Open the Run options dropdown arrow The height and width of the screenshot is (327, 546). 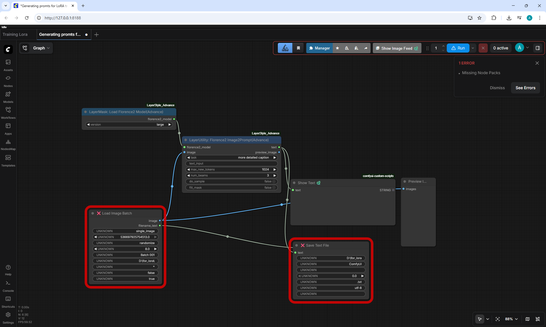(x=473, y=48)
